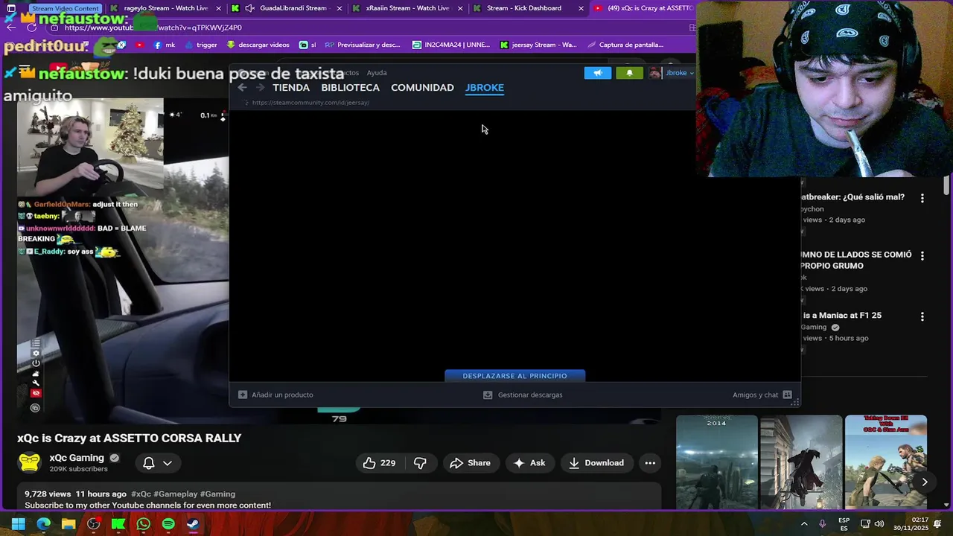Reload the browser page
The width and height of the screenshot is (953, 536).
(31, 28)
